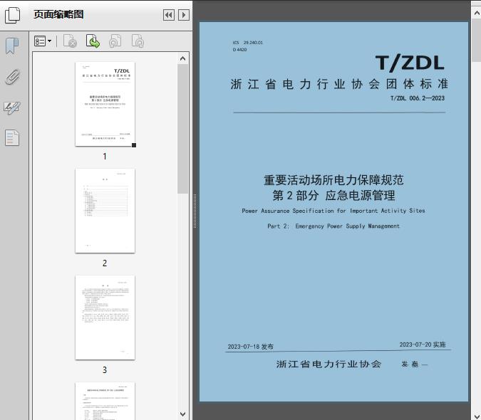This screenshot has width=481, height=420.
Task: Click the thumbnail pane scroll-down arrow
Action: tap(183, 414)
